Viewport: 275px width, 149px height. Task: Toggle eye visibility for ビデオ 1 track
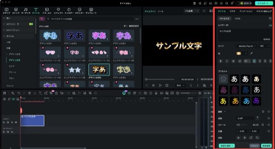(x=16, y=122)
